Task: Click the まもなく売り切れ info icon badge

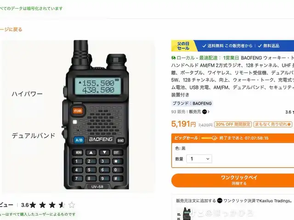Action: [x=272, y=124]
